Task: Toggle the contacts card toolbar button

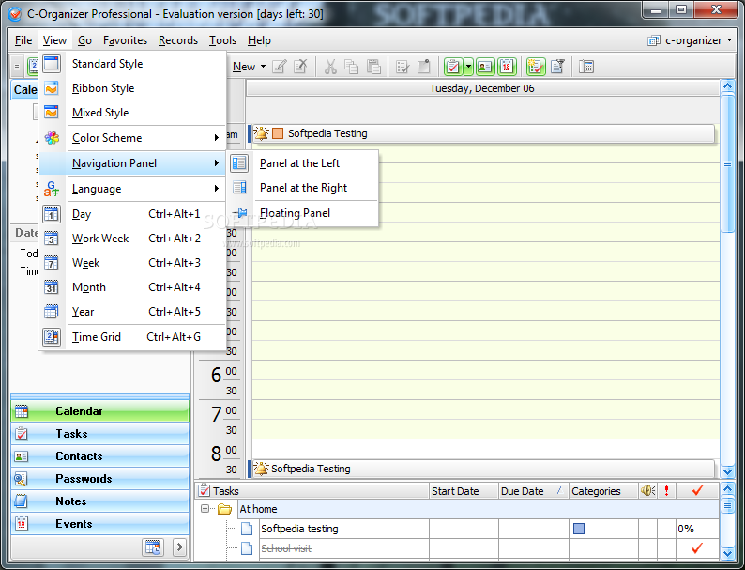Action: 485,67
